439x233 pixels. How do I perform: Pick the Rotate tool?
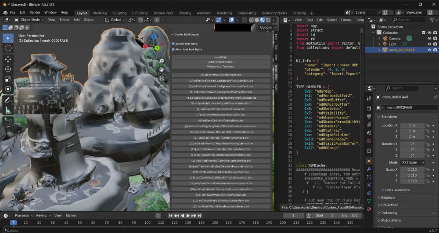(x=8, y=69)
